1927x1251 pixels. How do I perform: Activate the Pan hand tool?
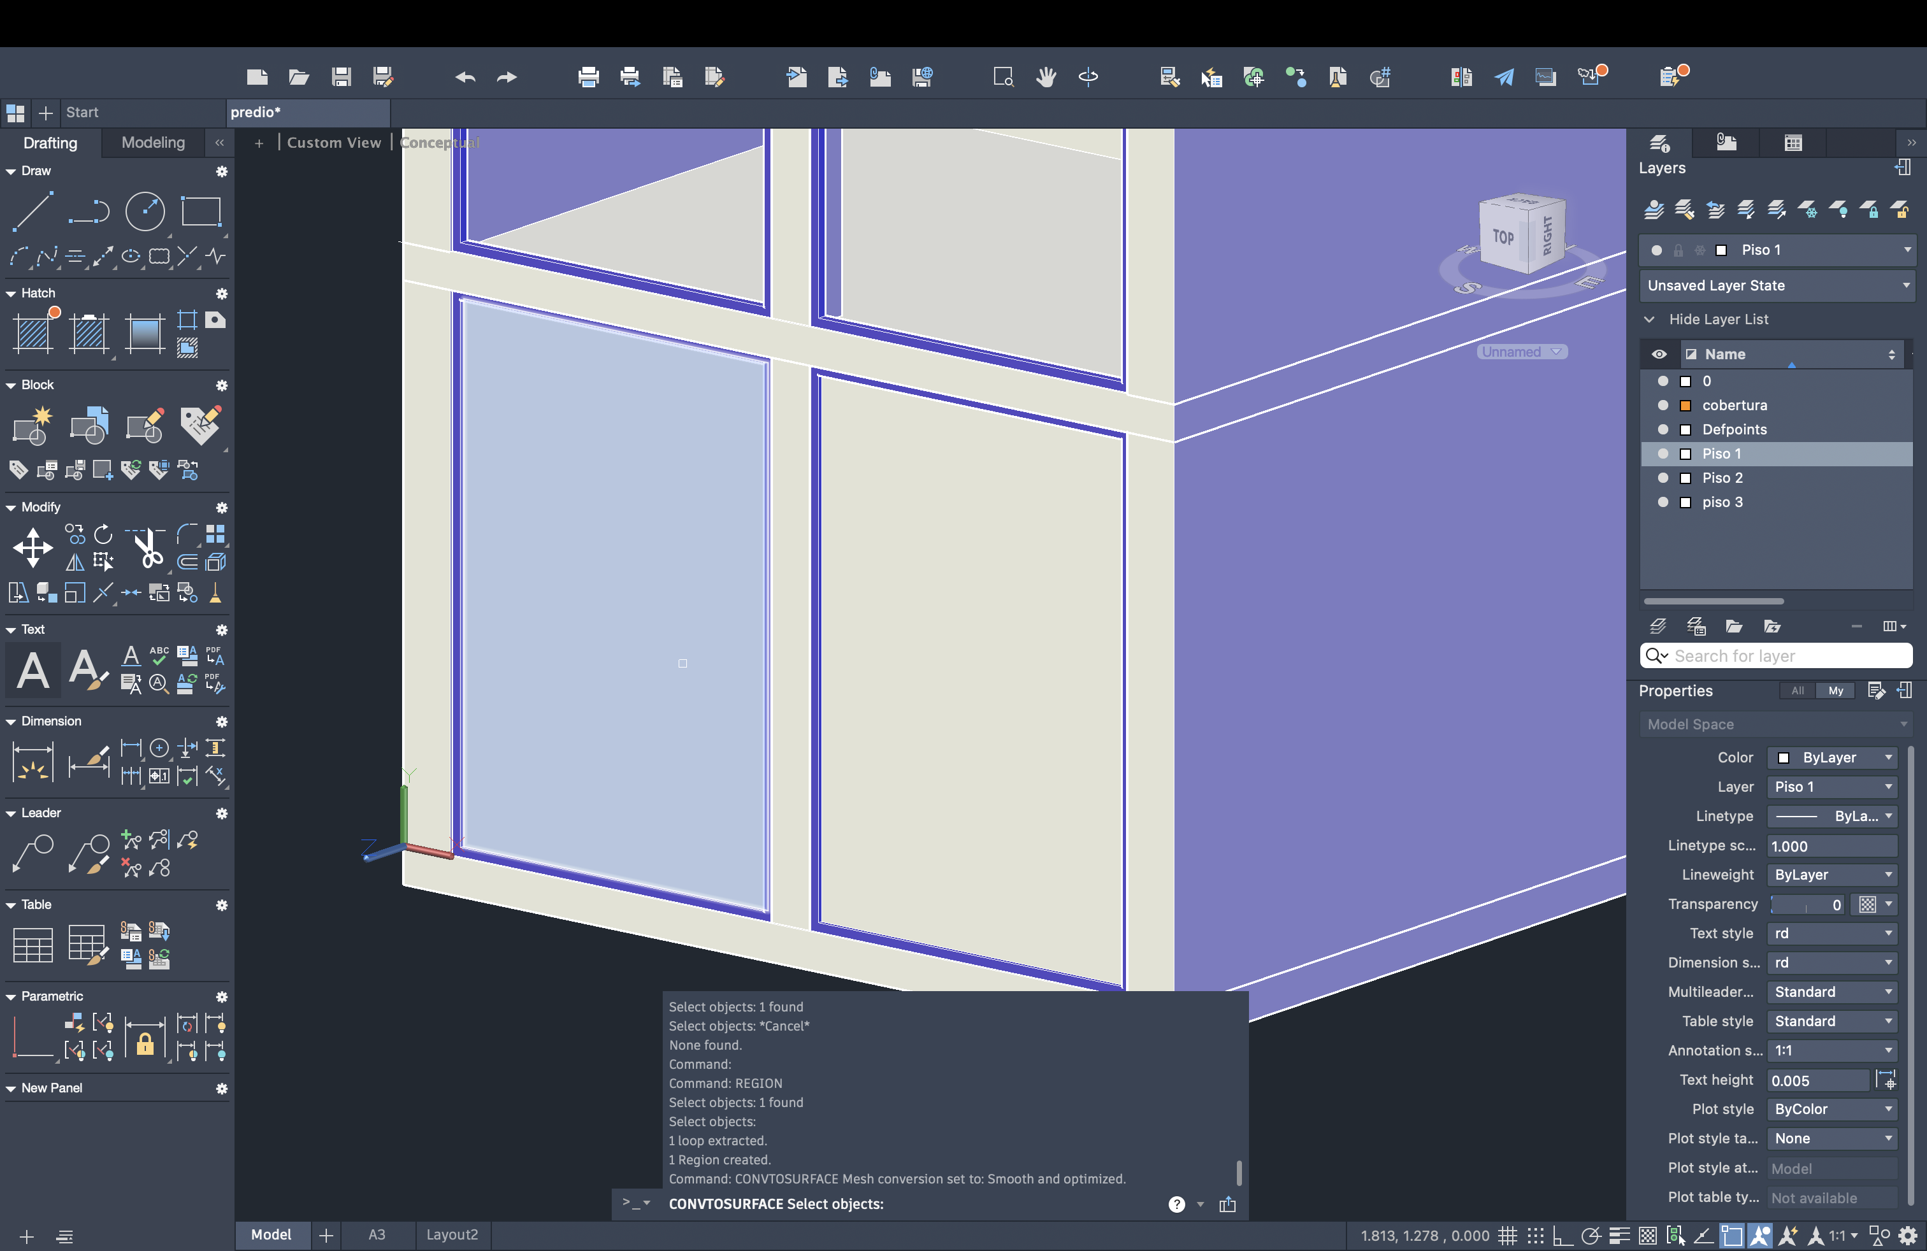[x=1045, y=77]
